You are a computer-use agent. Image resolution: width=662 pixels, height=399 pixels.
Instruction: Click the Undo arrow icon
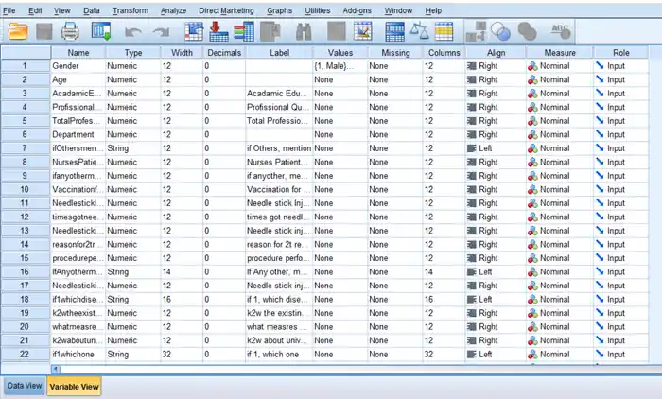133,32
